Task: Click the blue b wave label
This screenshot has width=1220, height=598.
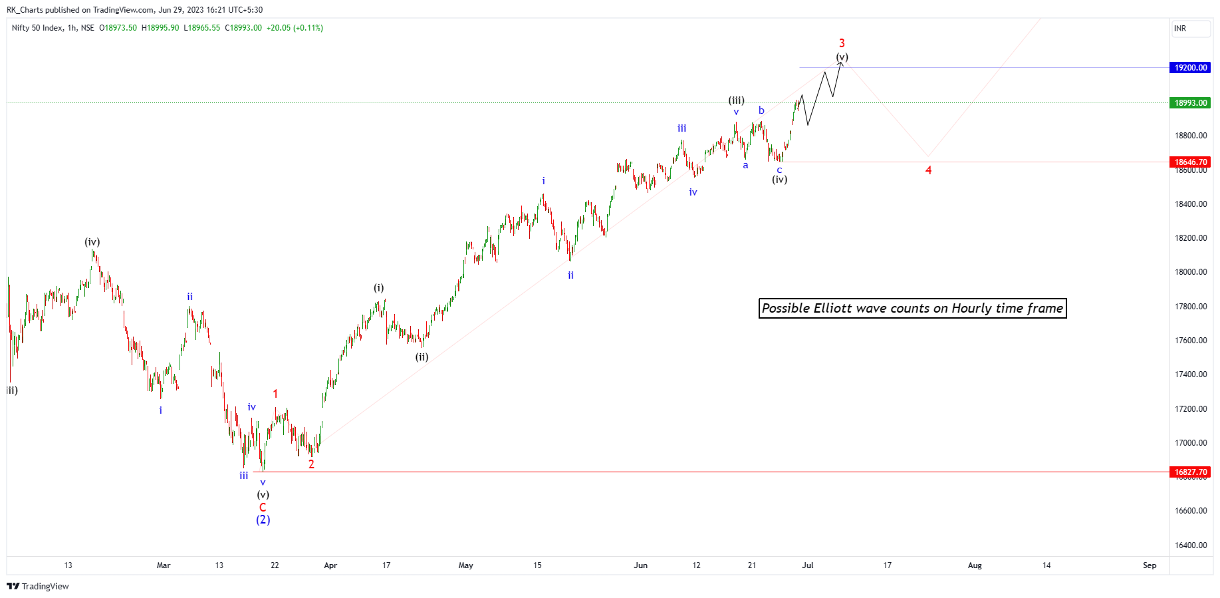Action: tap(762, 110)
